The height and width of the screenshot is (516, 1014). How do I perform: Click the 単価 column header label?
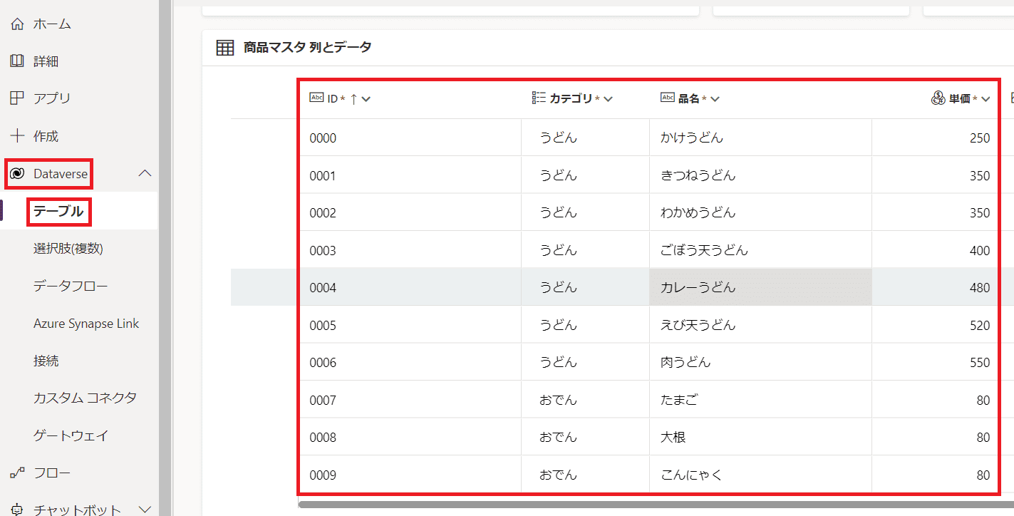[x=959, y=99]
